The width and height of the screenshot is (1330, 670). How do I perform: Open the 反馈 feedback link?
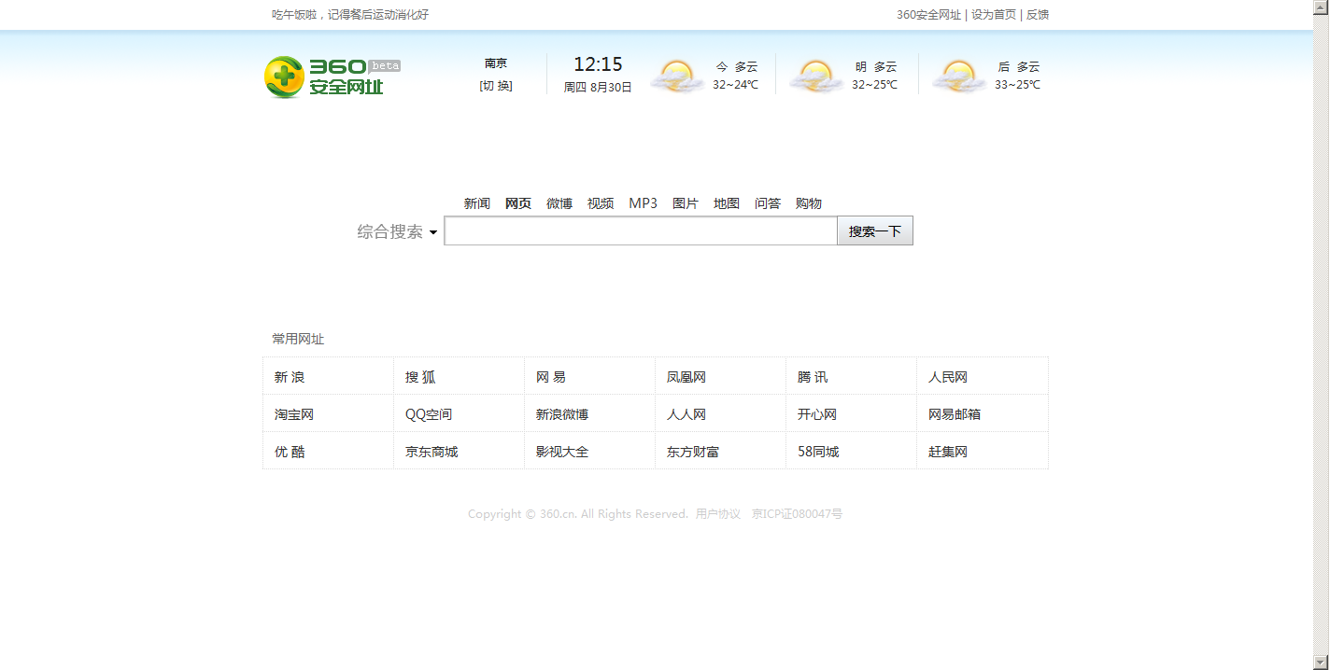coord(1038,15)
